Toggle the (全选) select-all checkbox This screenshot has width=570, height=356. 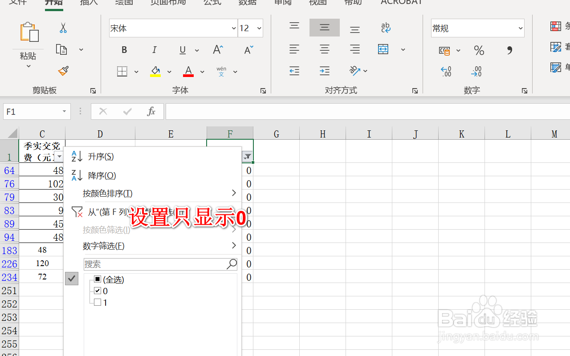(97, 279)
